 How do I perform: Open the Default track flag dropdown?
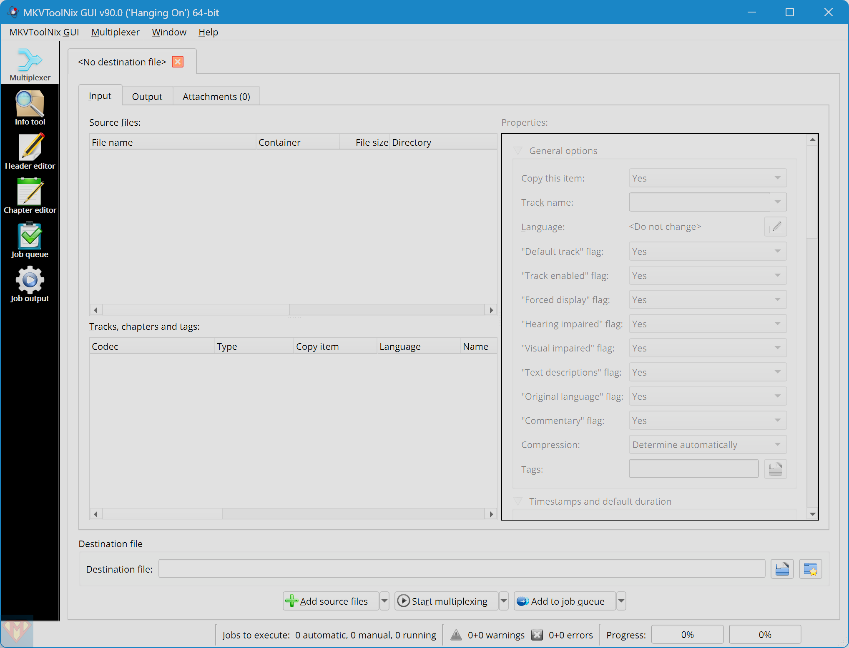[x=705, y=251]
